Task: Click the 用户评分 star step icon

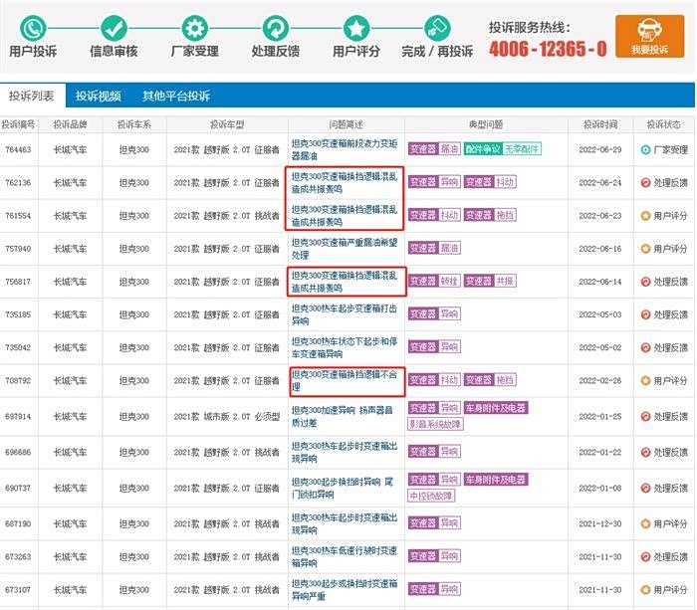Action: 356,28
